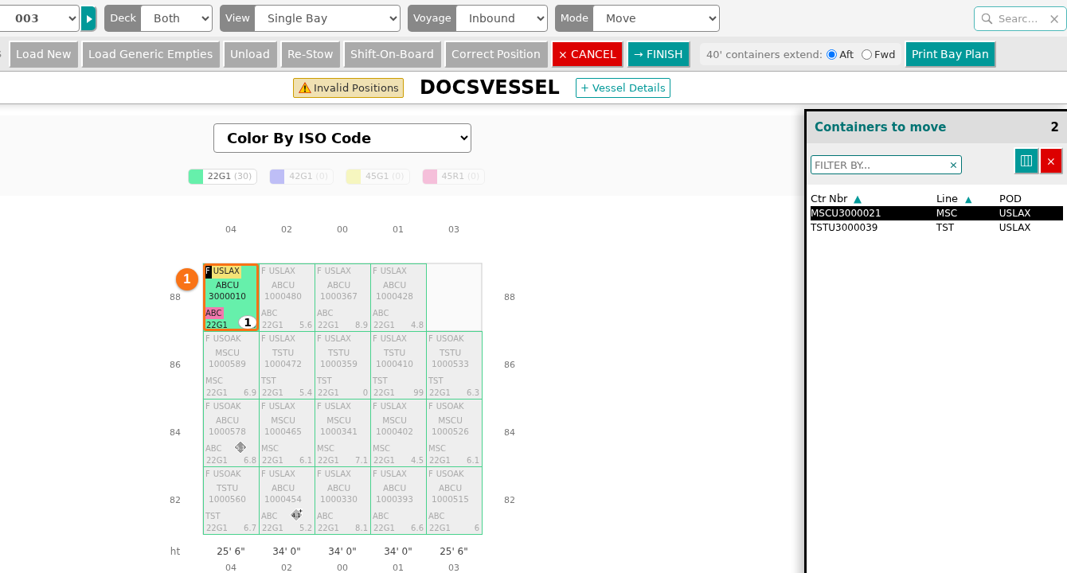1067x573 pixels.
Task: Open the Color By ISO Code dropdown
Action: pyautogui.click(x=342, y=138)
